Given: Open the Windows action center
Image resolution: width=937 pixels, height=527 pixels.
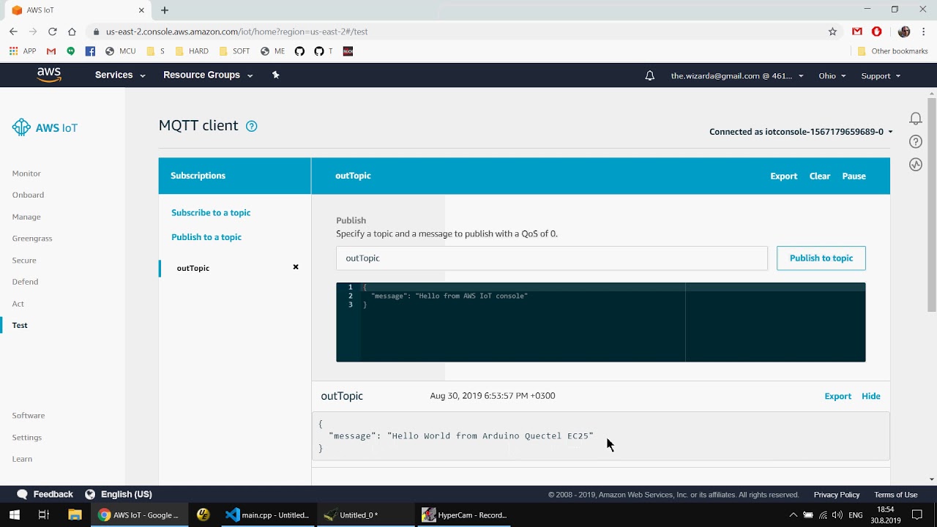Looking at the screenshot, I should click(x=917, y=515).
